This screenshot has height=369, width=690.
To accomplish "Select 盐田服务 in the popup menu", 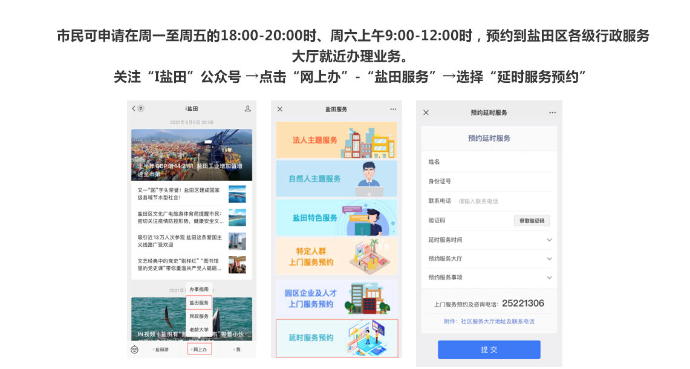I will pos(199,302).
